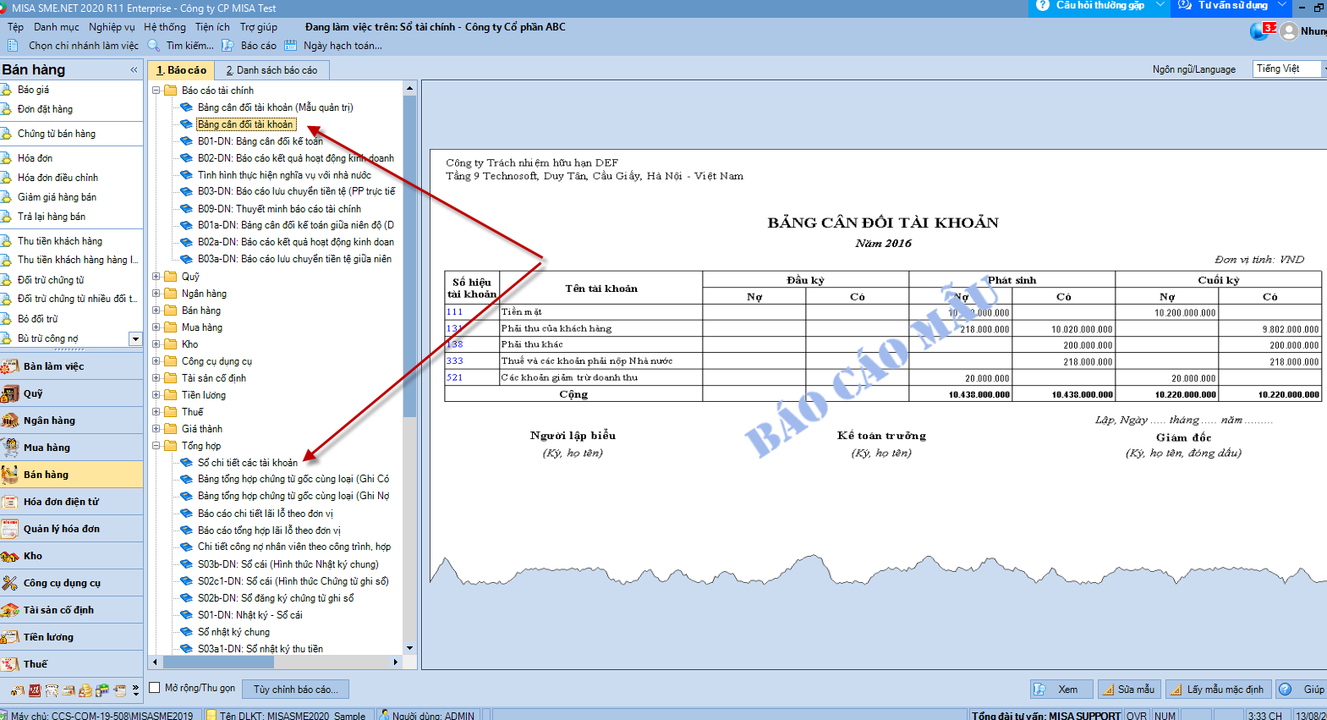Click the report tree vertical scrollbar
Screen dimensions: 1327x720
[x=409, y=256]
